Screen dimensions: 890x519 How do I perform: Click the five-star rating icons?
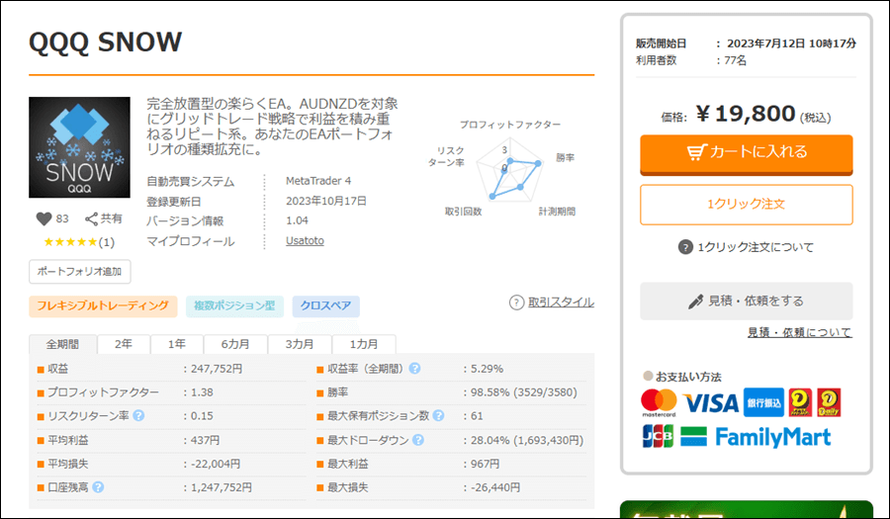(x=69, y=242)
